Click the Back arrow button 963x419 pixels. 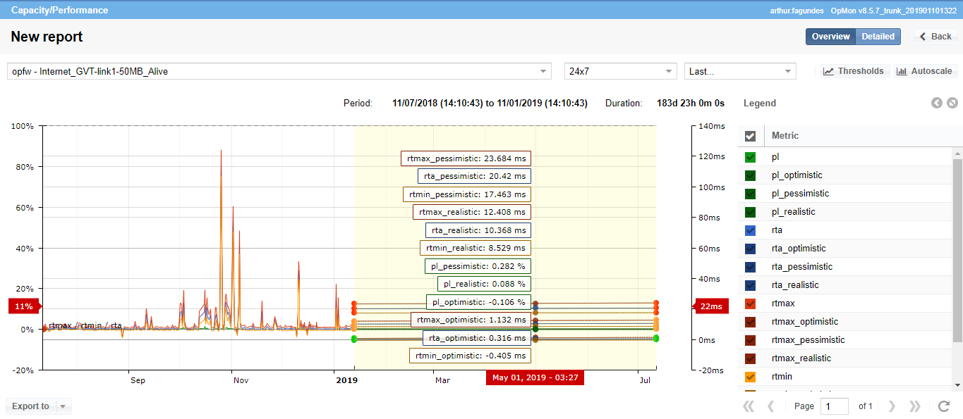pyautogui.click(x=937, y=37)
